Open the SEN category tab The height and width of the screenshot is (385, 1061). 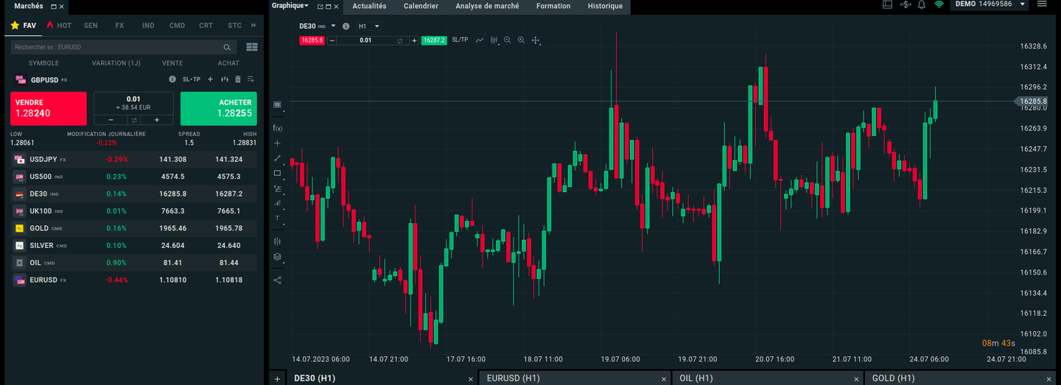tap(91, 25)
